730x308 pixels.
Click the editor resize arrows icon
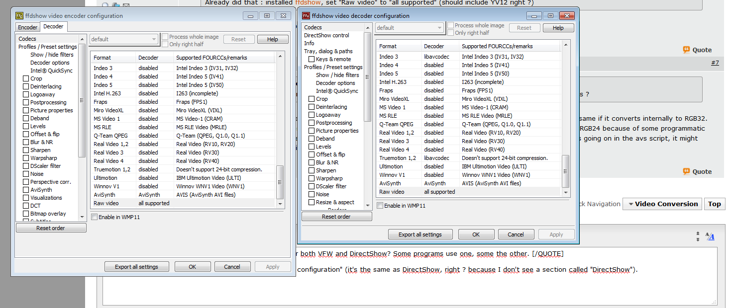coord(698,236)
